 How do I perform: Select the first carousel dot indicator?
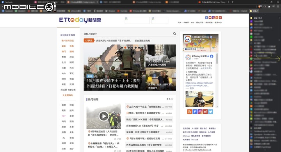click(x=122, y=48)
